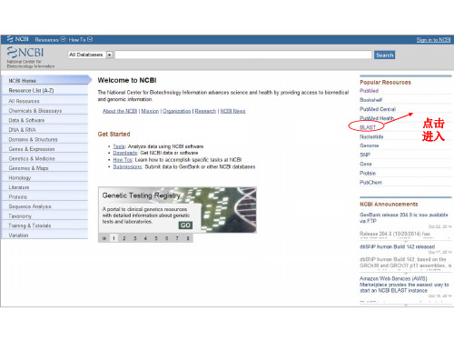Click the blue Search button
Viewport: 454px width, 341px height.
[x=384, y=55]
